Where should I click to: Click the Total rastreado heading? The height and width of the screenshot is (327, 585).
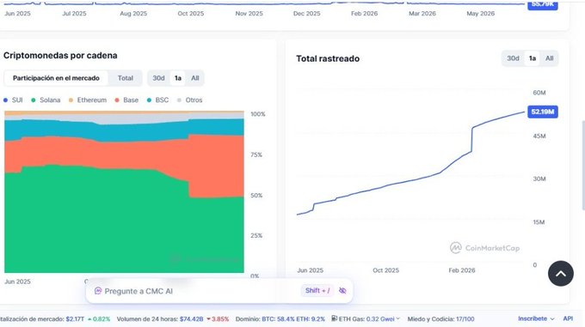[x=328, y=58]
